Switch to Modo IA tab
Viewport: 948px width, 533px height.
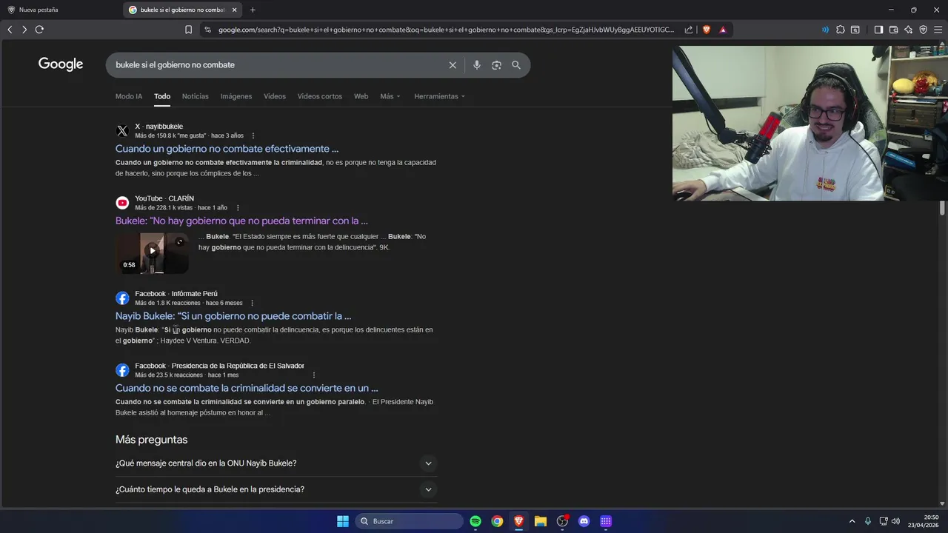129,96
